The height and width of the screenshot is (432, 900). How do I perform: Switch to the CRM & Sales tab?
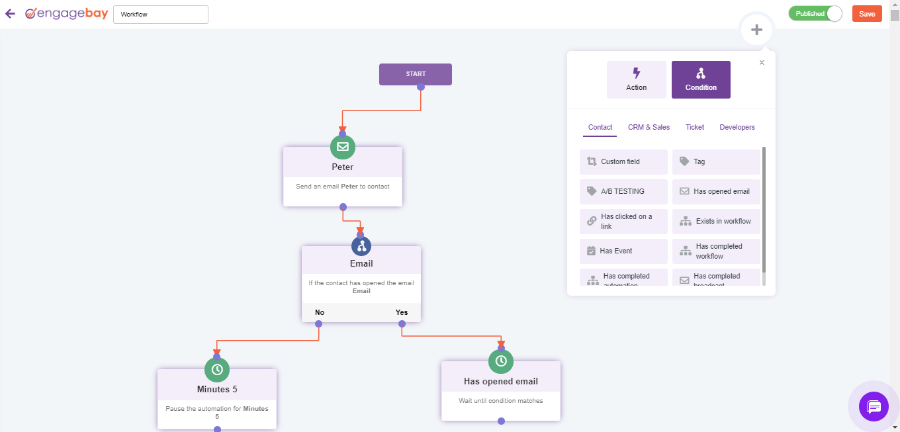[649, 127]
